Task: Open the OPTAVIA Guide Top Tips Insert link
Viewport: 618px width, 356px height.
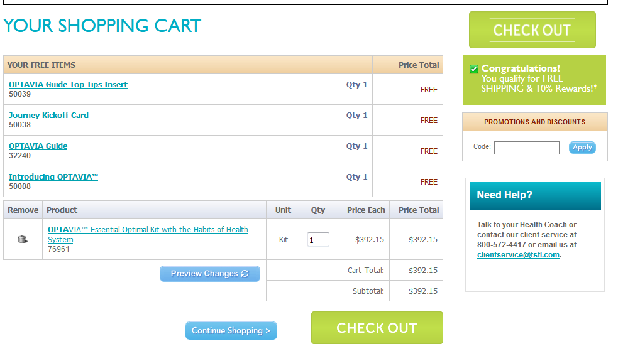Action: coord(68,84)
